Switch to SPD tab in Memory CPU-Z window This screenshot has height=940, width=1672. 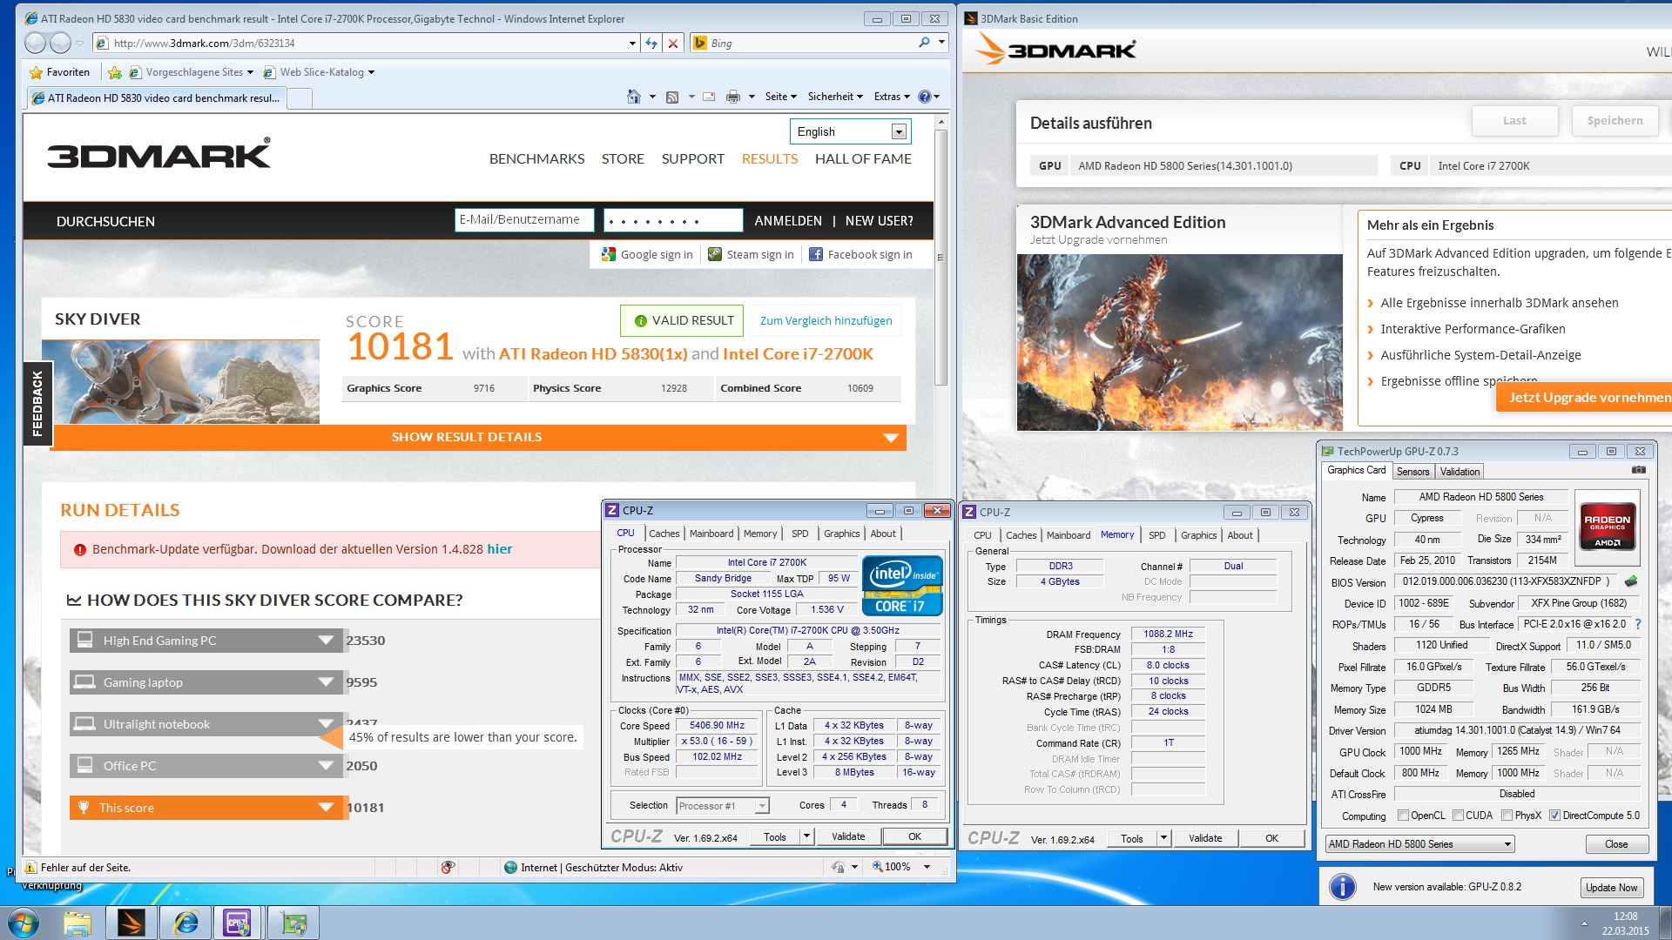(x=1156, y=535)
